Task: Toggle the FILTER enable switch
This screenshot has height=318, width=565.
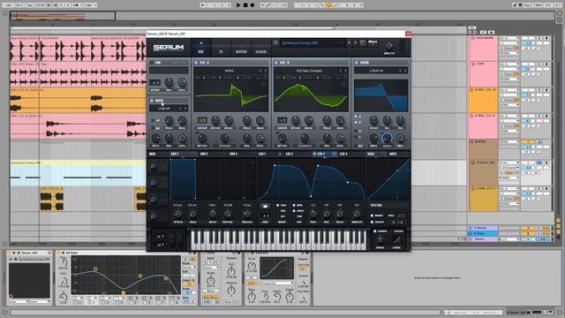Action: point(357,63)
